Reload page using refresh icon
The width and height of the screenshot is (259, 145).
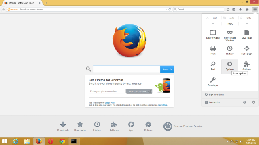click(170, 10)
